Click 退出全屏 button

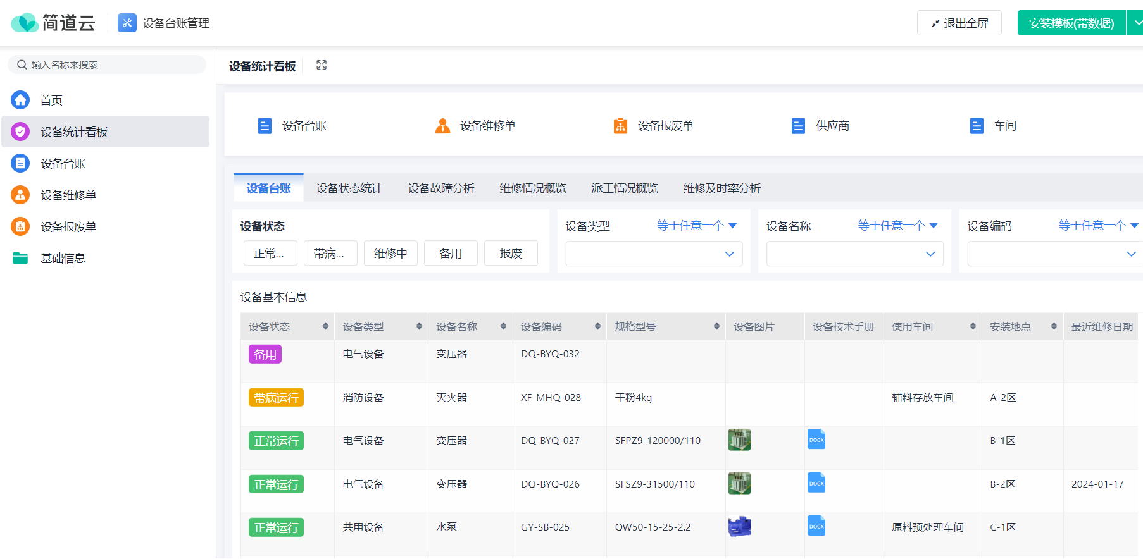[x=959, y=23]
